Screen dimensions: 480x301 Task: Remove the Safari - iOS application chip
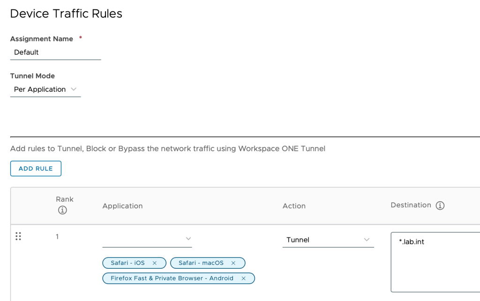[155, 263]
